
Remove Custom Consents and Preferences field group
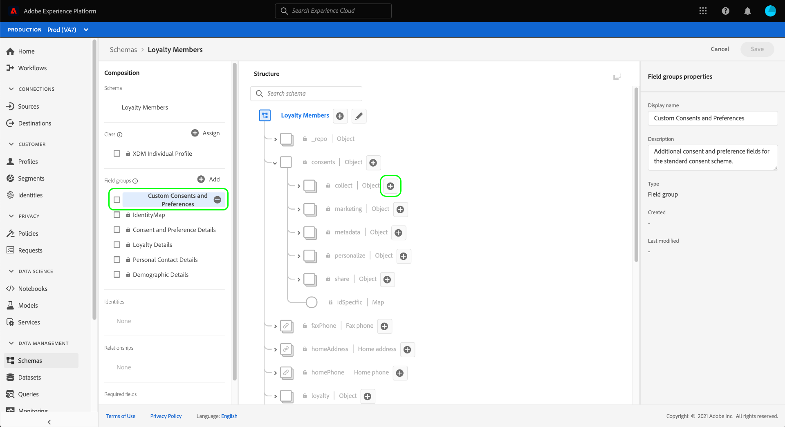coord(218,200)
